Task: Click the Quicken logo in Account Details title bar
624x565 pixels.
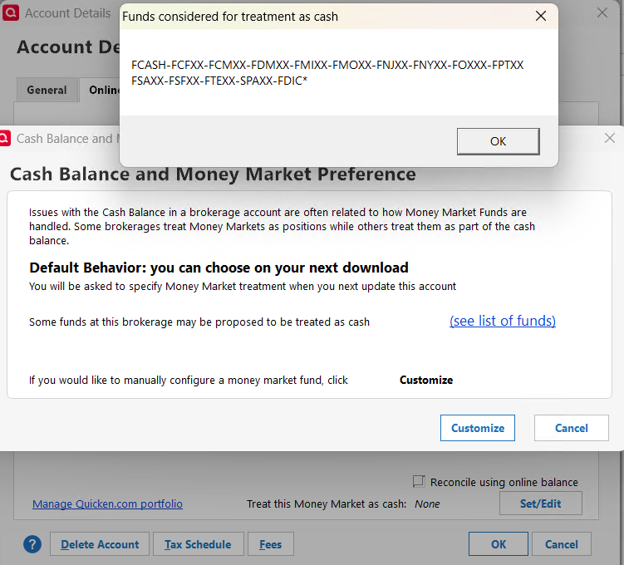Action: [x=10, y=12]
